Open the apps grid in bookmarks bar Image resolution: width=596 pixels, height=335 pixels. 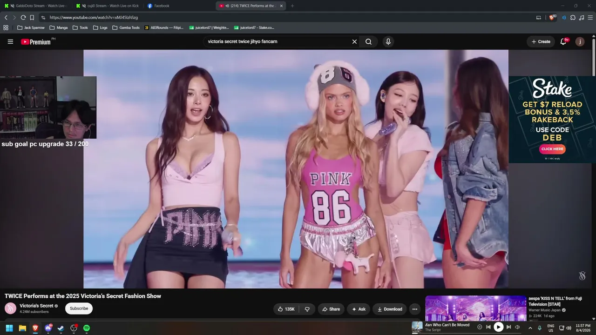pyautogui.click(x=6, y=27)
